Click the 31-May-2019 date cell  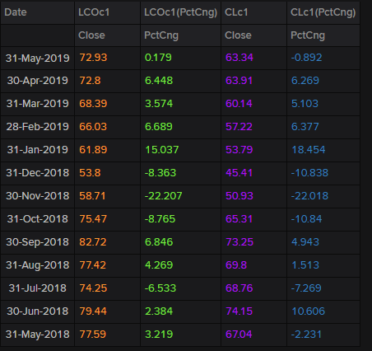[38, 58]
